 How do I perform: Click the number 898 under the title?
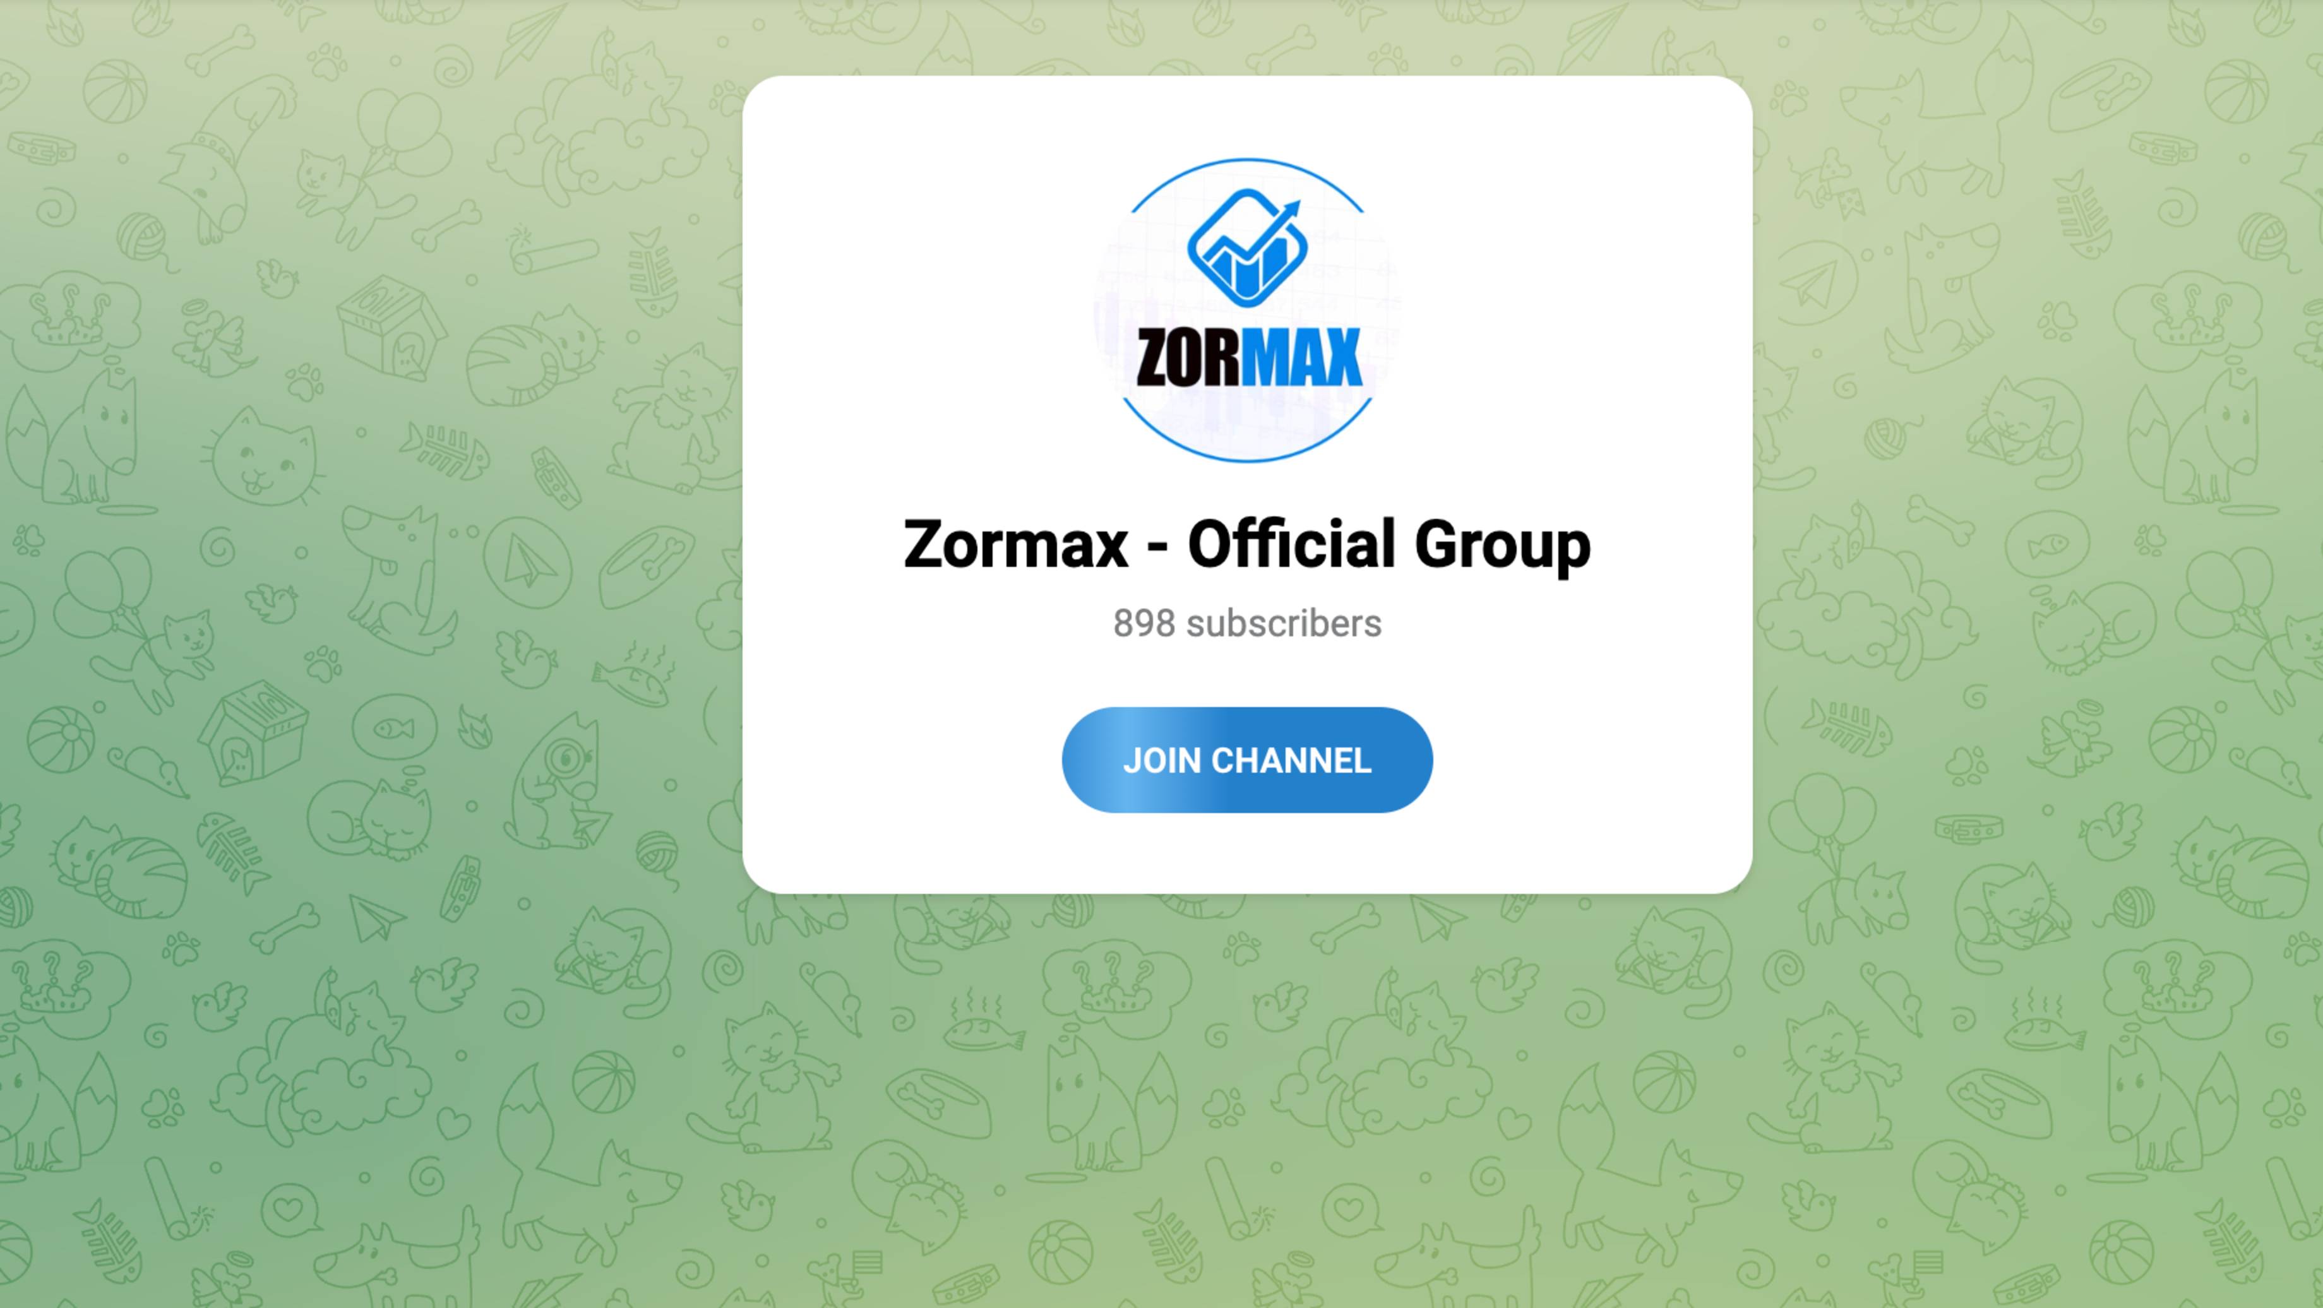1144,624
